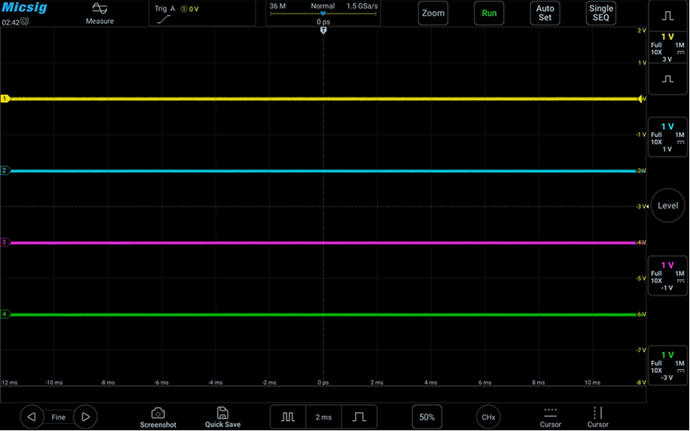
Task: Click the Fine right arrow button
Action: click(x=86, y=417)
